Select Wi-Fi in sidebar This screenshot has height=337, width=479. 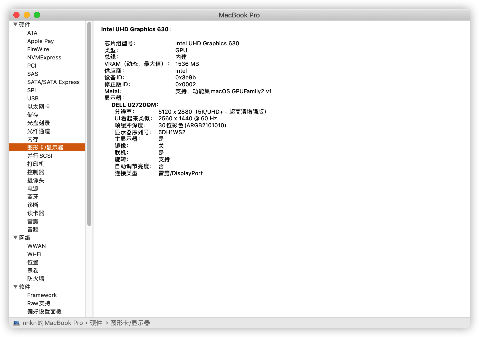[34, 254]
